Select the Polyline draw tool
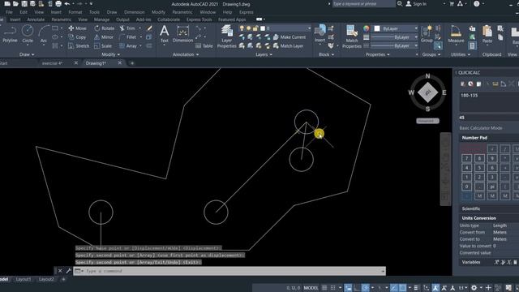The width and height of the screenshot is (519, 292). click(x=10, y=34)
